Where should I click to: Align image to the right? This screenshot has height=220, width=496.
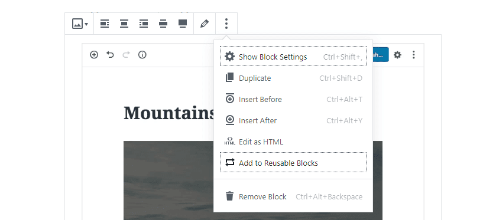click(144, 24)
